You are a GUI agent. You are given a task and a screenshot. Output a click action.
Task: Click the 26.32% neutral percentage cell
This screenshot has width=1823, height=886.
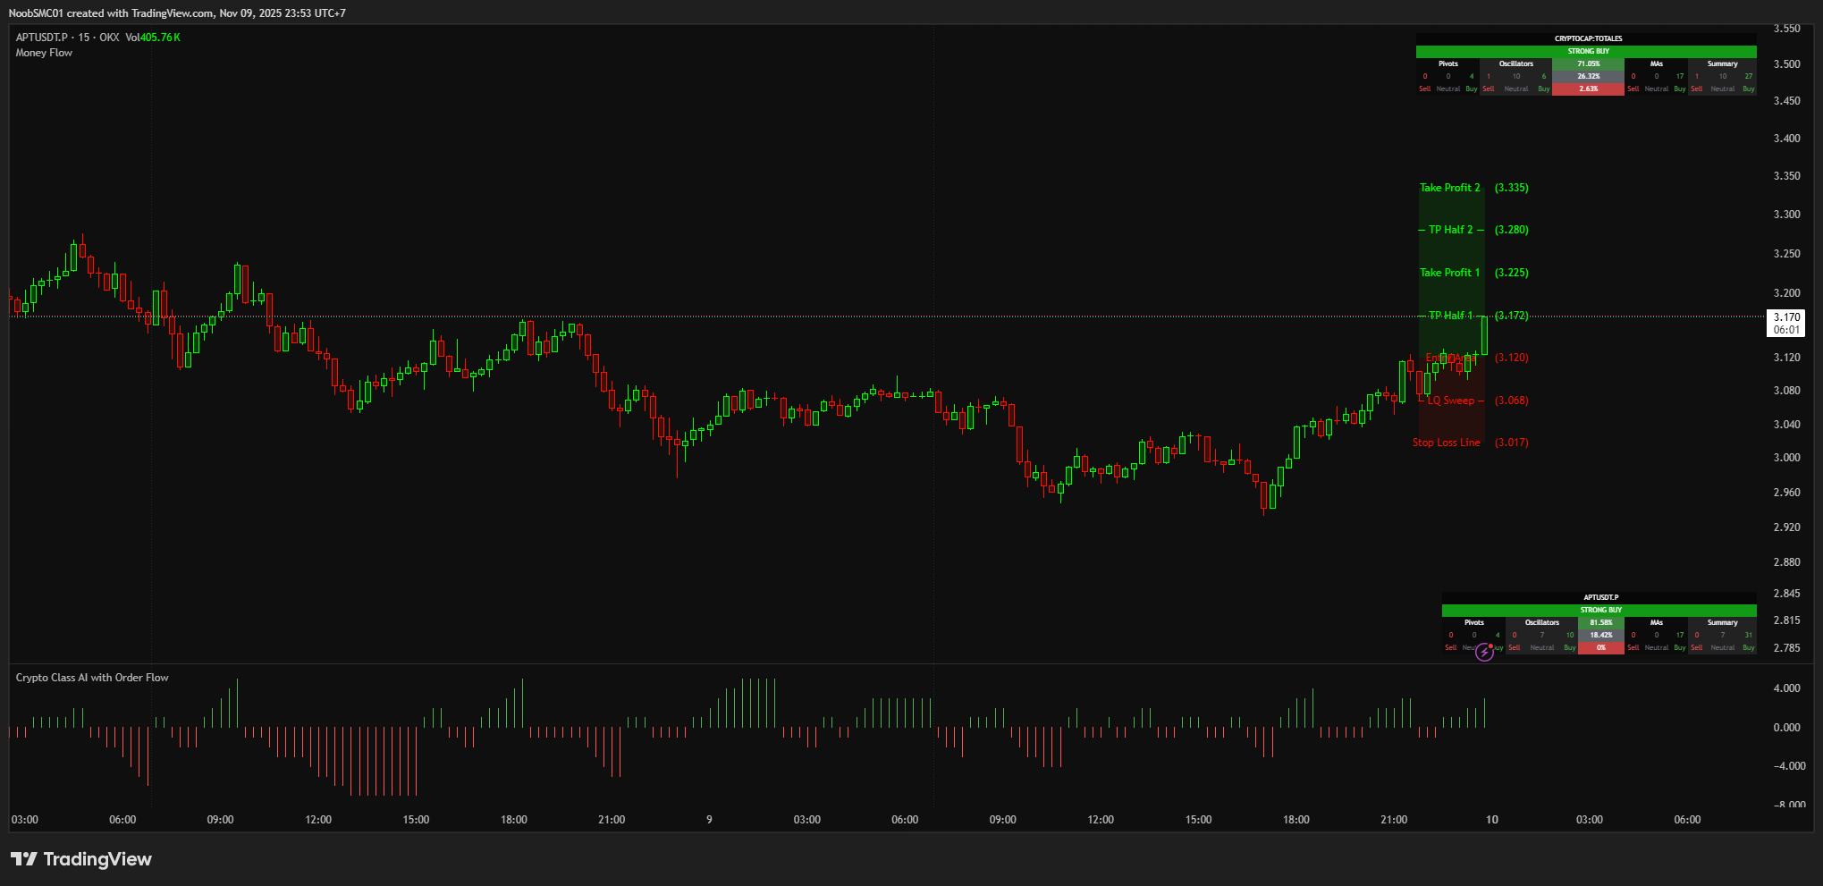click(x=1588, y=76)
